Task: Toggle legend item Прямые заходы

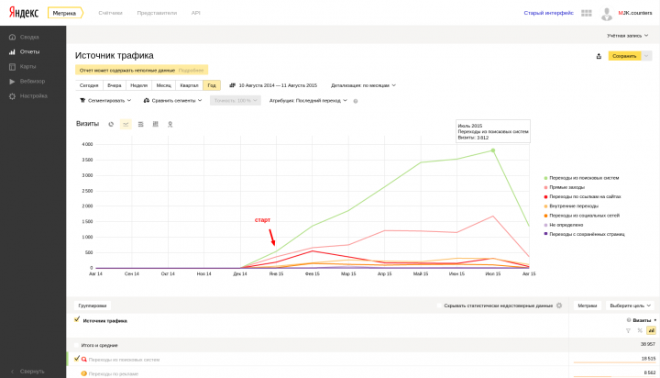Action: coord(564,187)
